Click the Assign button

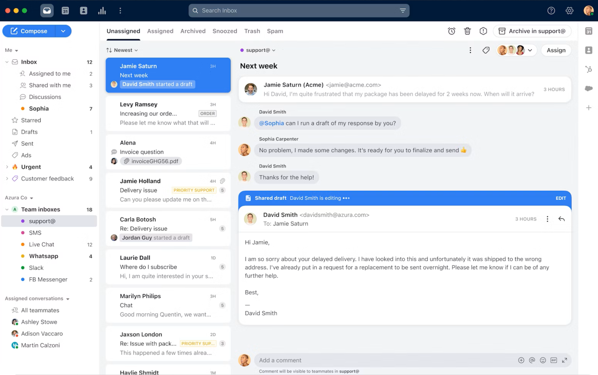tap(556, 50)
